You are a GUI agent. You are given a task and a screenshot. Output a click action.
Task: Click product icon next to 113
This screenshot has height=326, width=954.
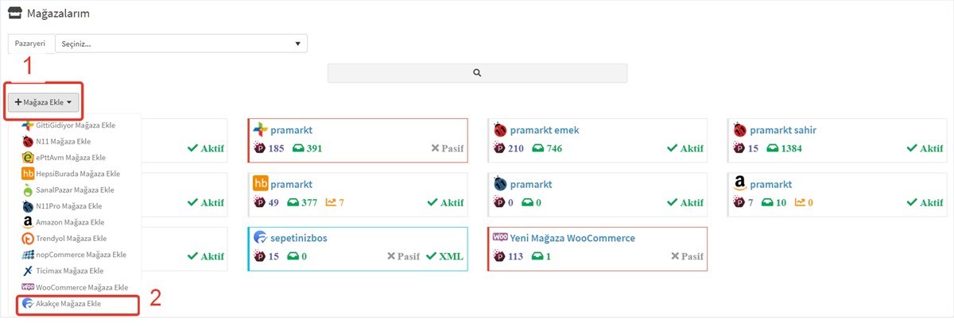click(x=498, y=256)
